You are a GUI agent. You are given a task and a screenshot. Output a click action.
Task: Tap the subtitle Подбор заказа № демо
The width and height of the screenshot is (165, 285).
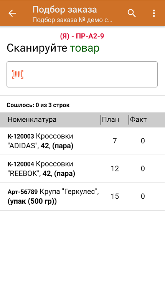pos(72,20)
